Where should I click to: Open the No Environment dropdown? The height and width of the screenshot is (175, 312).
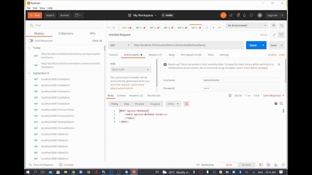(x=247, y=25)
